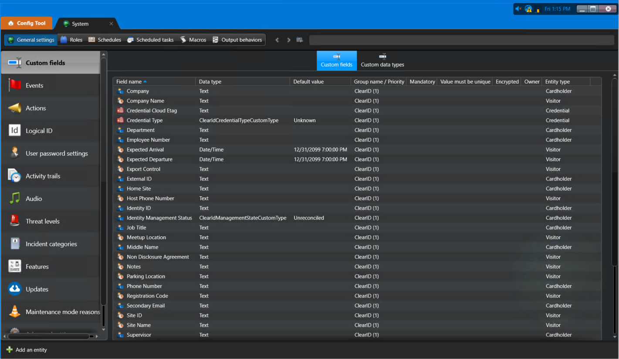Mute audio via the speaker tray icon
The width and height of the screenshot is (619, 359).
518,8
